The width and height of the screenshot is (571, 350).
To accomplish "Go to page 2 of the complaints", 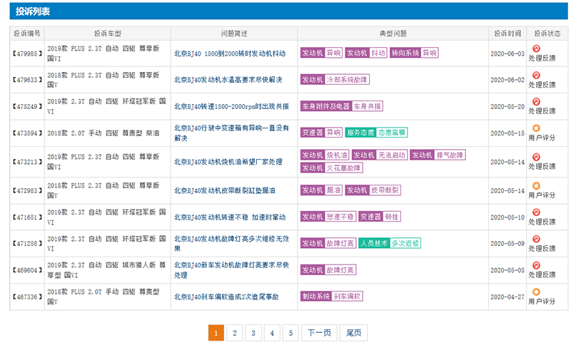I will pos(234,333).
